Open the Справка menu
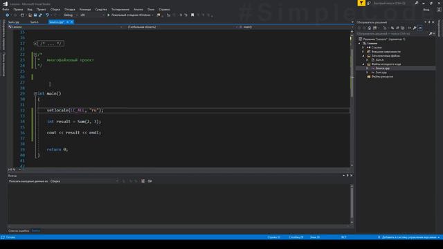The width and height of the screenshot is (443, 249). coord(164,9)
